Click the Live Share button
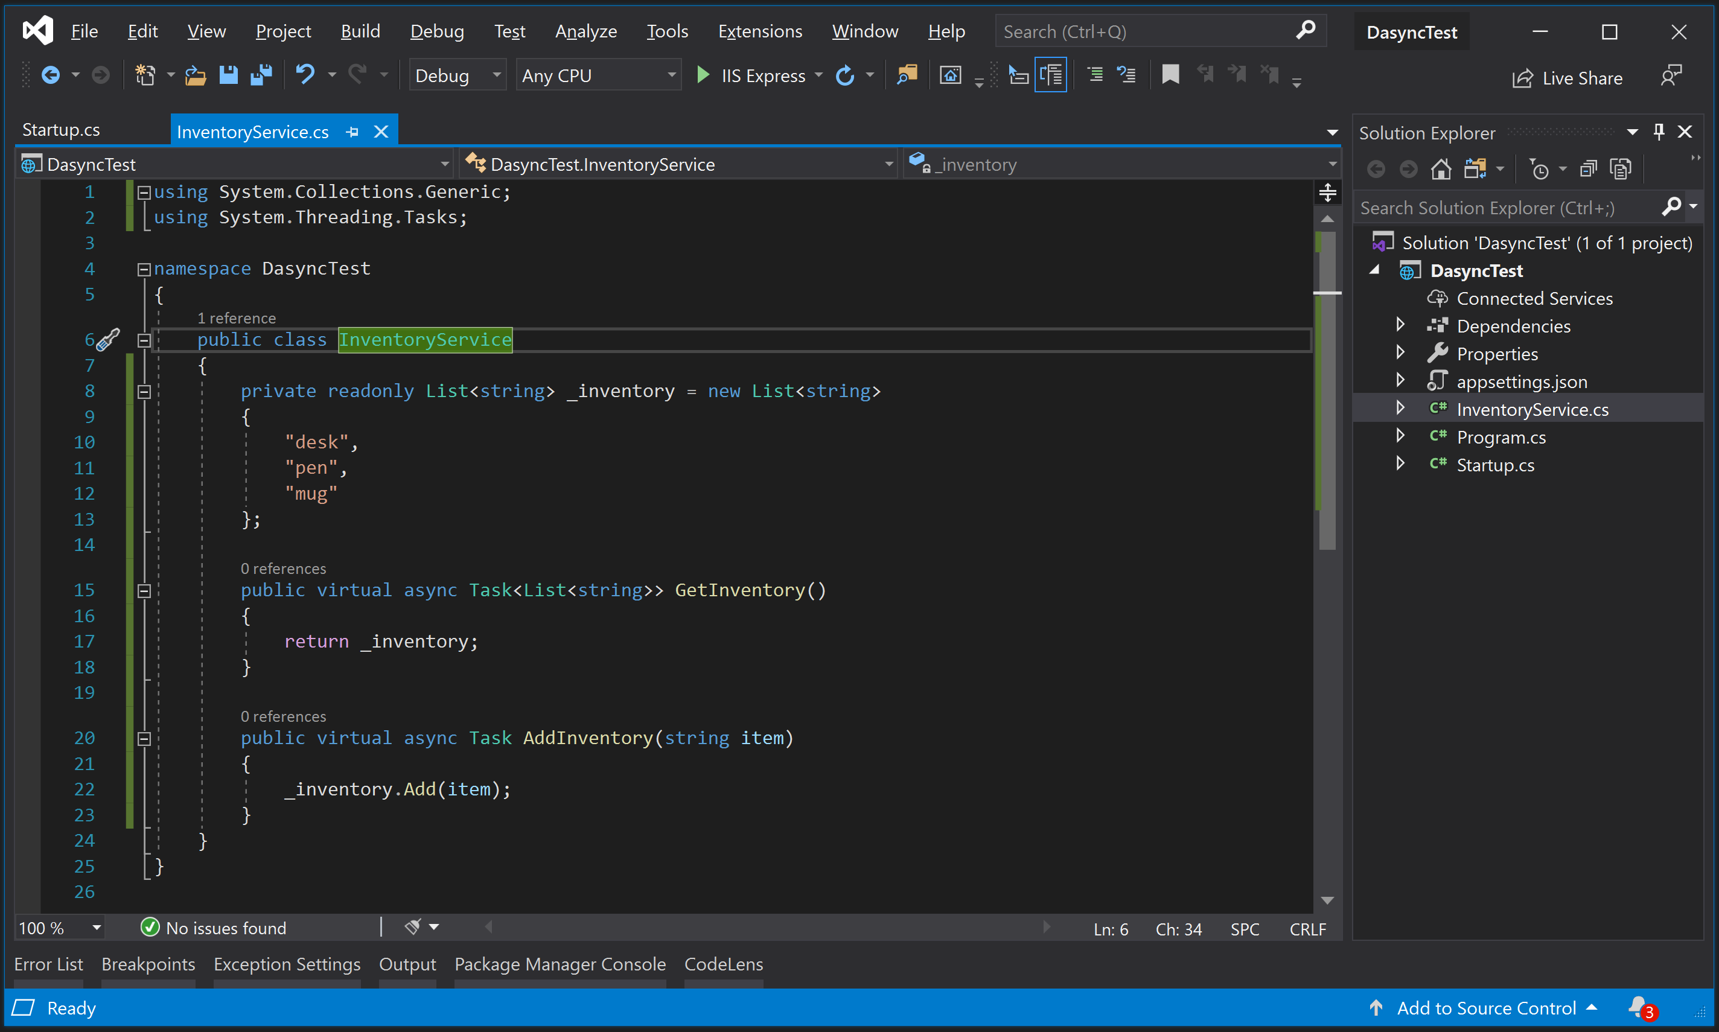Screen dimensions: 1719x1032 tap(1568, 78)
